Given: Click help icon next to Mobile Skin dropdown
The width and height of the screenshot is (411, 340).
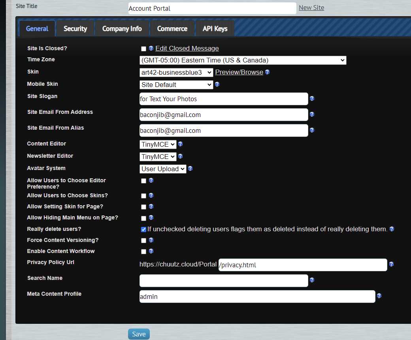Looking at the screenshot, I should pyautogui.click(x=217, y=85).
